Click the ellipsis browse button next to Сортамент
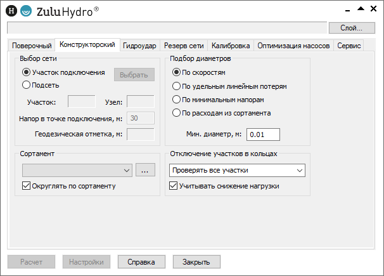This screenshot has height=276, width=384. pyautogui.click(x=145, y=170)
